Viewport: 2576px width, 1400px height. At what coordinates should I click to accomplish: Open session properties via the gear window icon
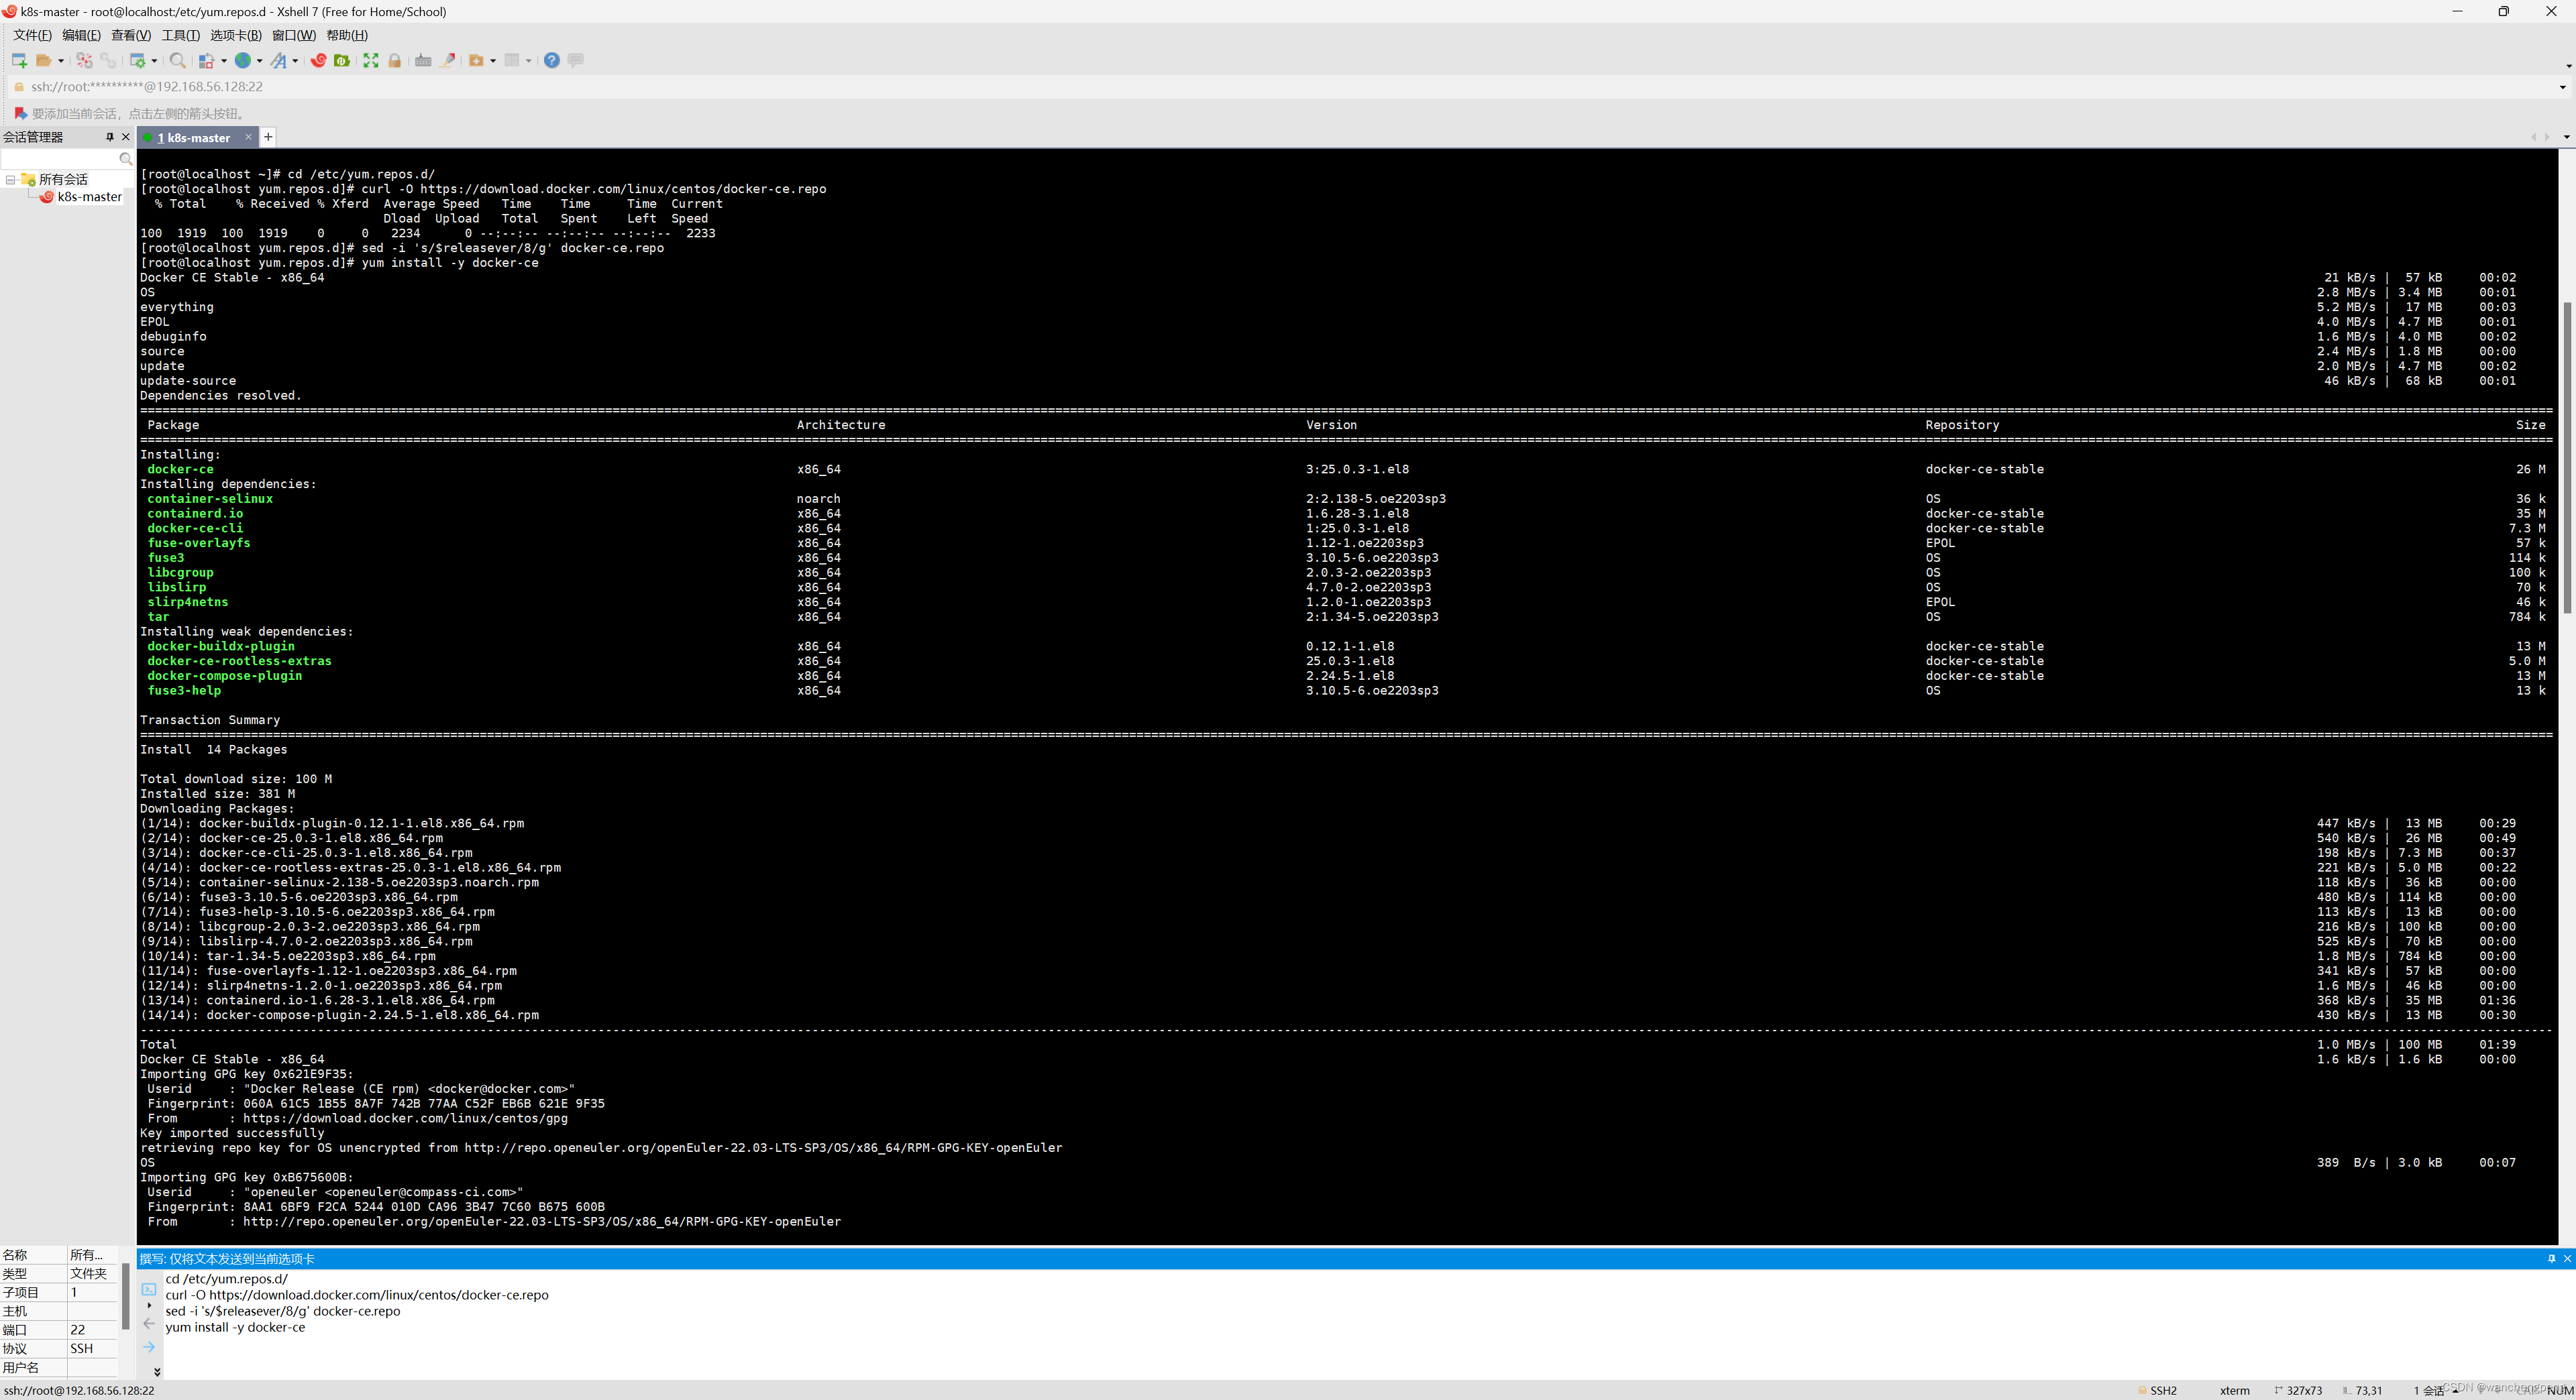coord(137,60)
